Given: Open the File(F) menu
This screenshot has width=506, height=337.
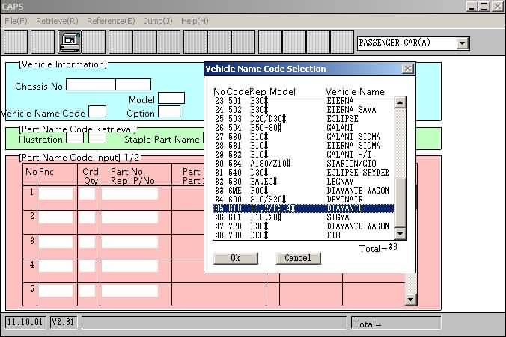Looking at the screenshot, I should point(16,21).
